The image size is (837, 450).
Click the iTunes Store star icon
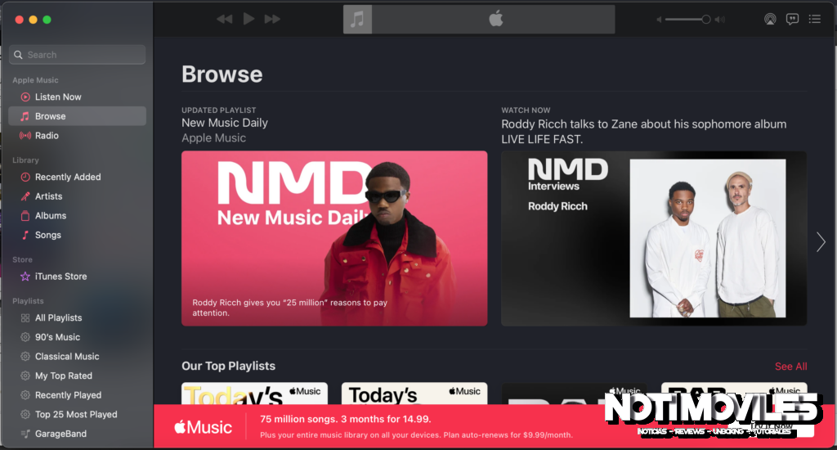click(x=25, y=277)
